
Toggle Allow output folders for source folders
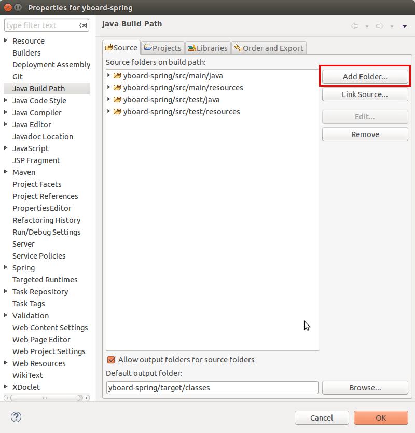point(111,360)
